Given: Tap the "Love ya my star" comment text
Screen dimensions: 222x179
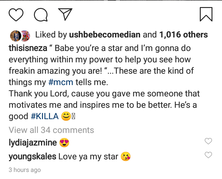Looking at the screenshot, I should [88, 157].
